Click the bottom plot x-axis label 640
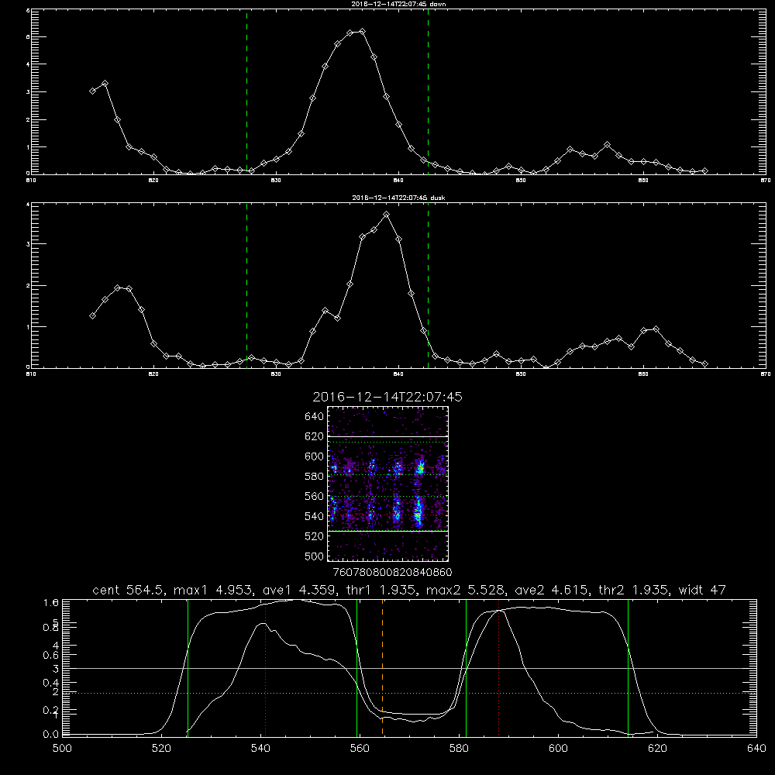 coord(756,749)
